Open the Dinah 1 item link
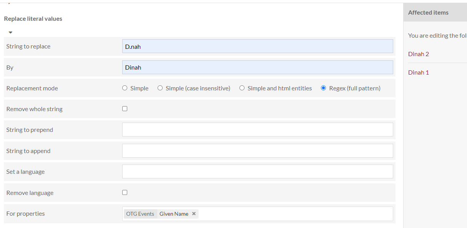Viewport: 467px width, 228px height. (x=419, y=73)
